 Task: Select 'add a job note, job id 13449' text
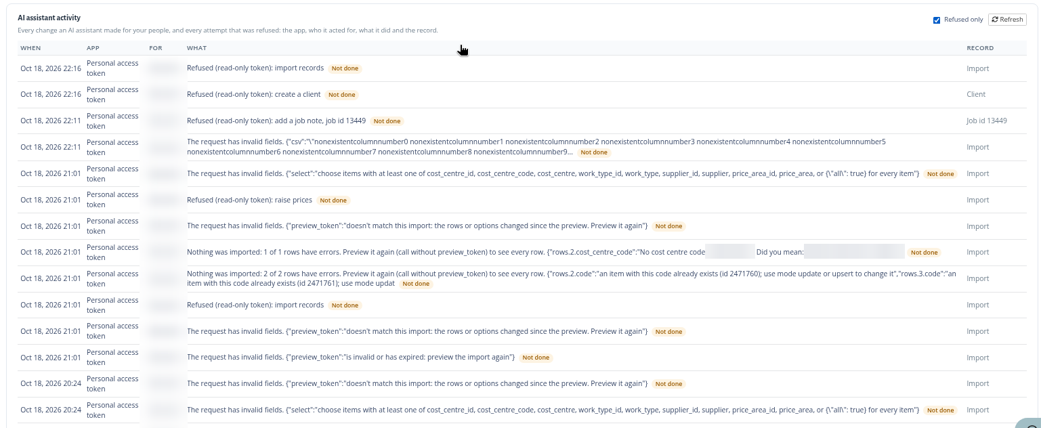coord(320,121)
